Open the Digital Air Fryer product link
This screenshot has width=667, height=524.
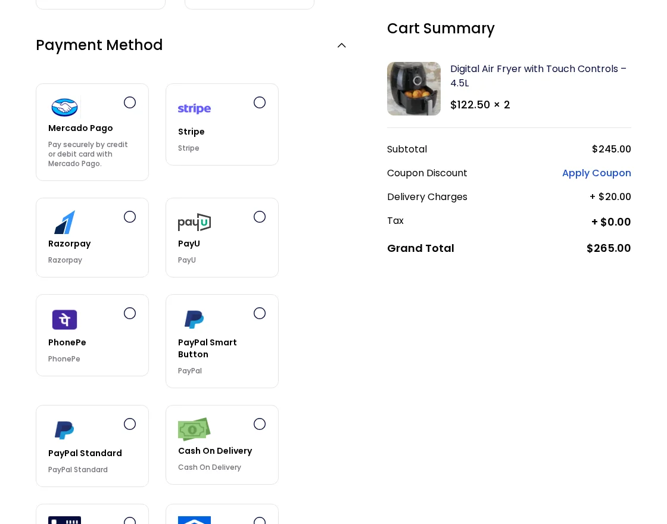point(538,76)
